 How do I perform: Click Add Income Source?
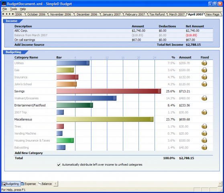[29, 45]
